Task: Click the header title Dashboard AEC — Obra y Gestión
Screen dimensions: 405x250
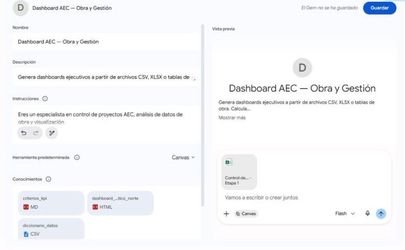Action: (72, 8)
